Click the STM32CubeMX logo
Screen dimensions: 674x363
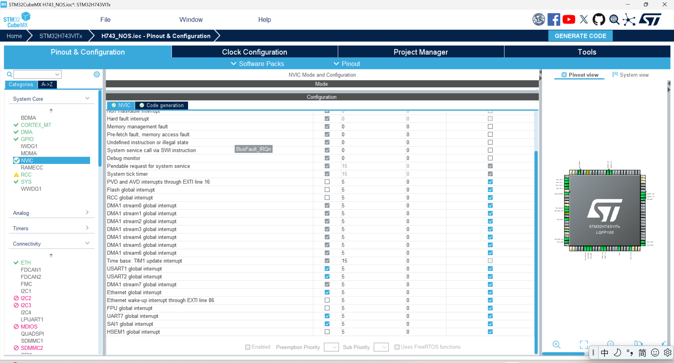pos(17,20)
